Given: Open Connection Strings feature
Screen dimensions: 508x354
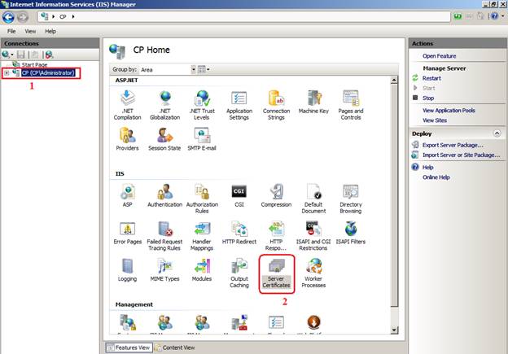Looking at the screenshot, I should [x=276, y=105].
